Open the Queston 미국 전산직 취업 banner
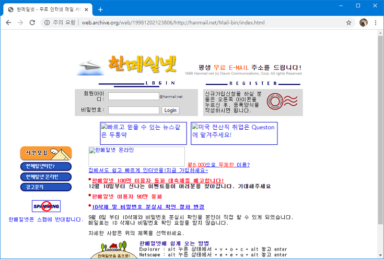The image size is (384, 259). coord(234,133)
